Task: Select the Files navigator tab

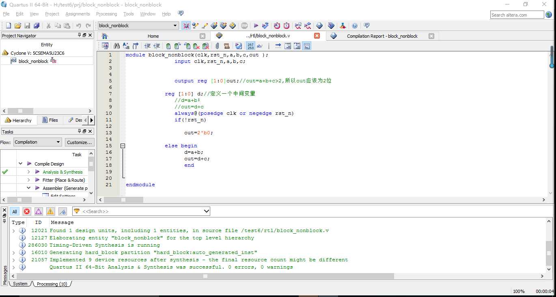Action: [50, 120]
